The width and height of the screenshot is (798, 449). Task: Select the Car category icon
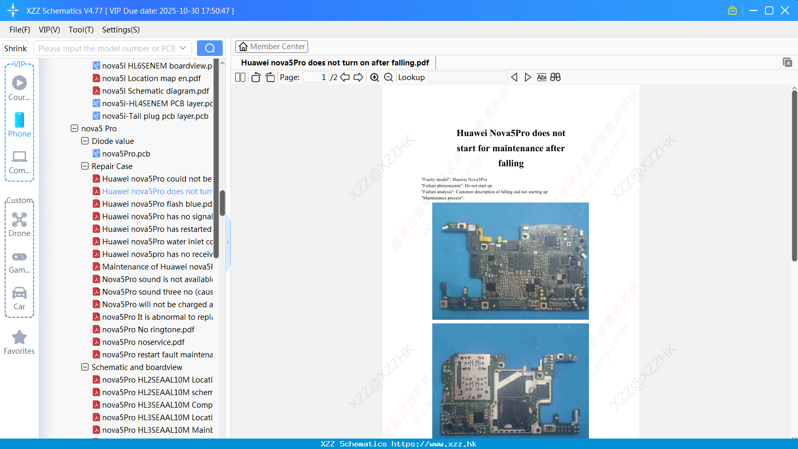point(19,298)
